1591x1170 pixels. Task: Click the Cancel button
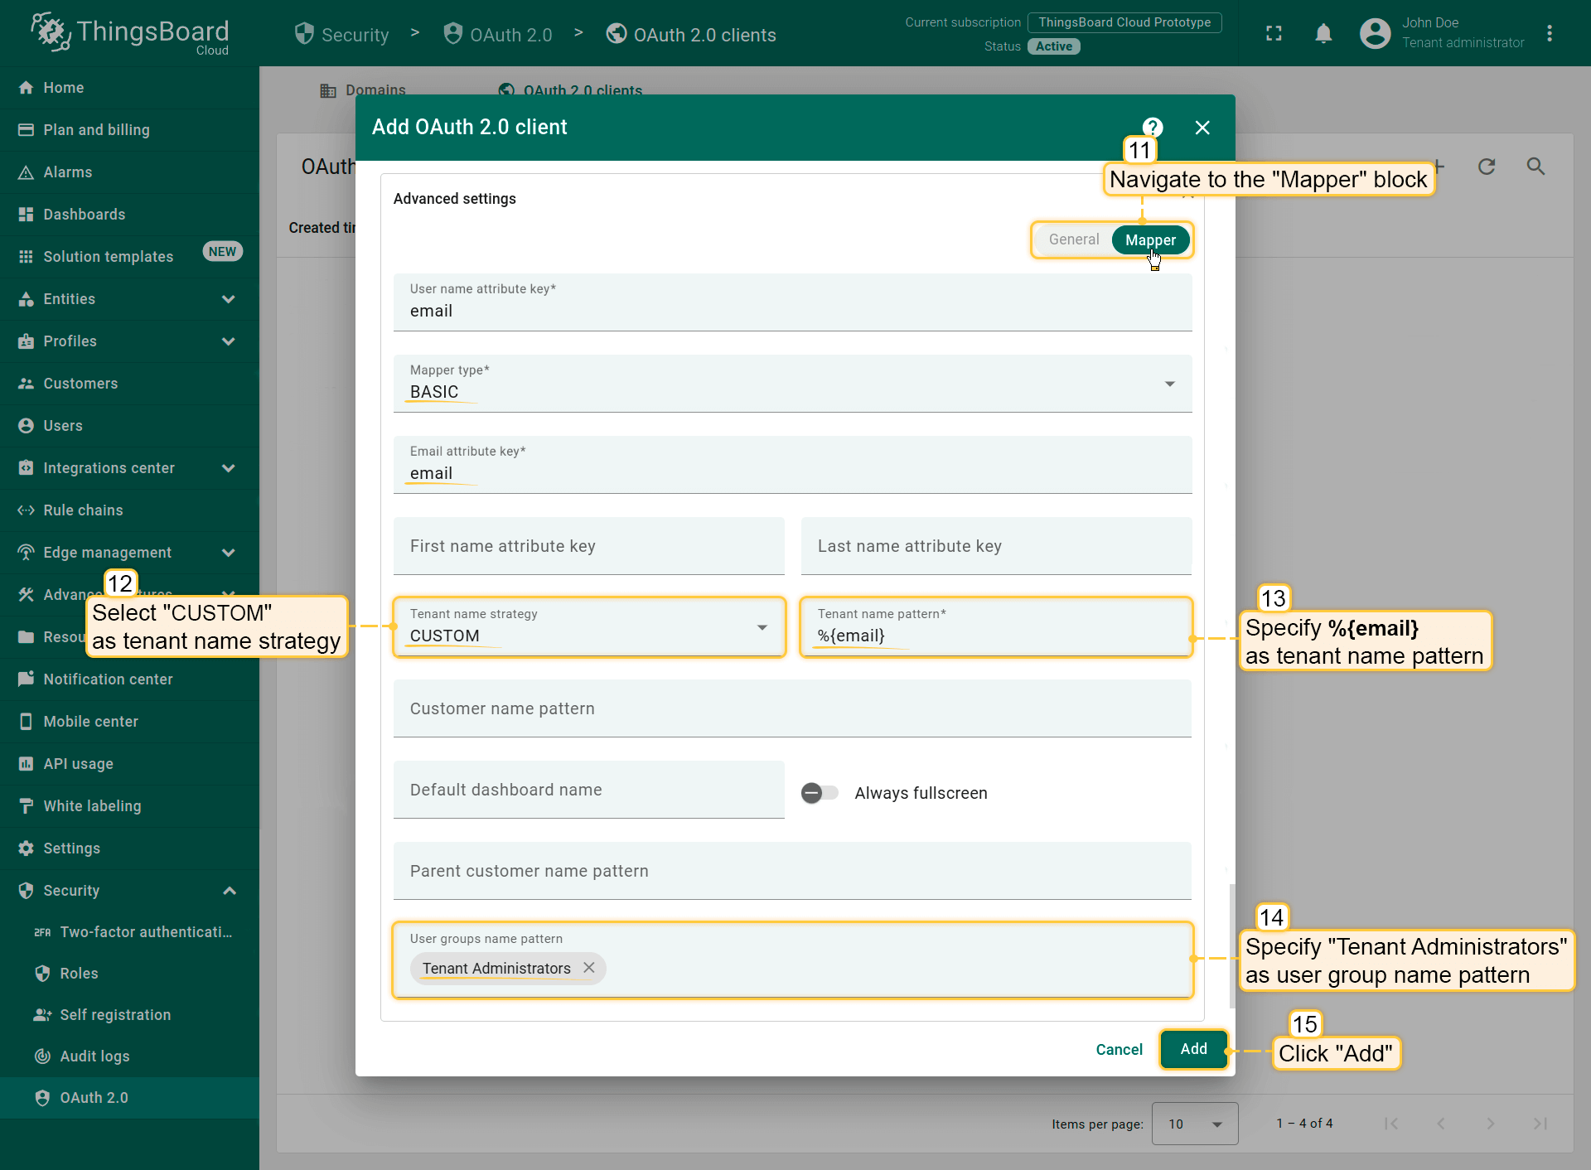[x=1119, y=1050]
